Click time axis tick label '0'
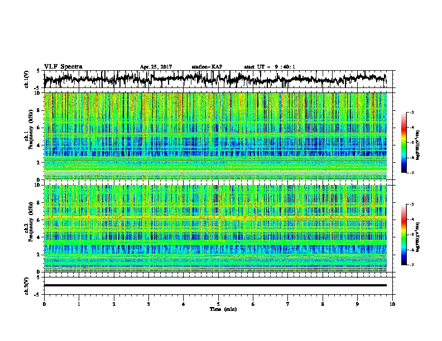Image resolution: width=442 pixels, height=341 pixels. (x=44, y=304)
